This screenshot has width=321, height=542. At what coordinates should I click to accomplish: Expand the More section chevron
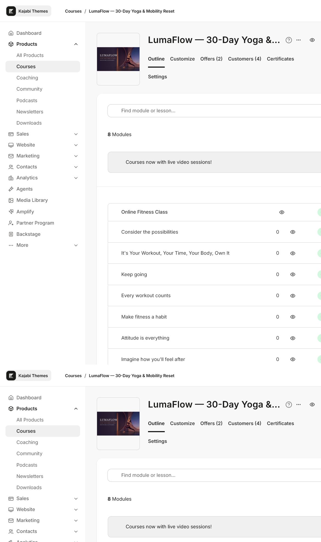[76, 245]
